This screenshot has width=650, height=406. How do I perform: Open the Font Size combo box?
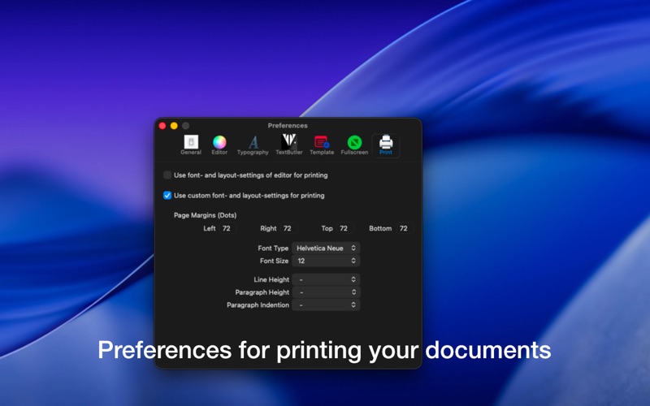(x=326, y=261)
